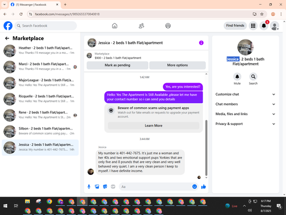Click More options button
The width and height of the screenshot is (286, 215).
pyautogui.click(x=177, y=65)
